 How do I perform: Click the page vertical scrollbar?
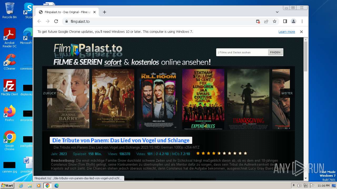point(306,56)
